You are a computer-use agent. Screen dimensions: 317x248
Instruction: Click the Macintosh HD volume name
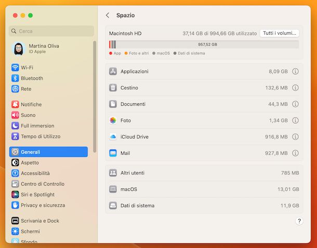tap(125, 34)
